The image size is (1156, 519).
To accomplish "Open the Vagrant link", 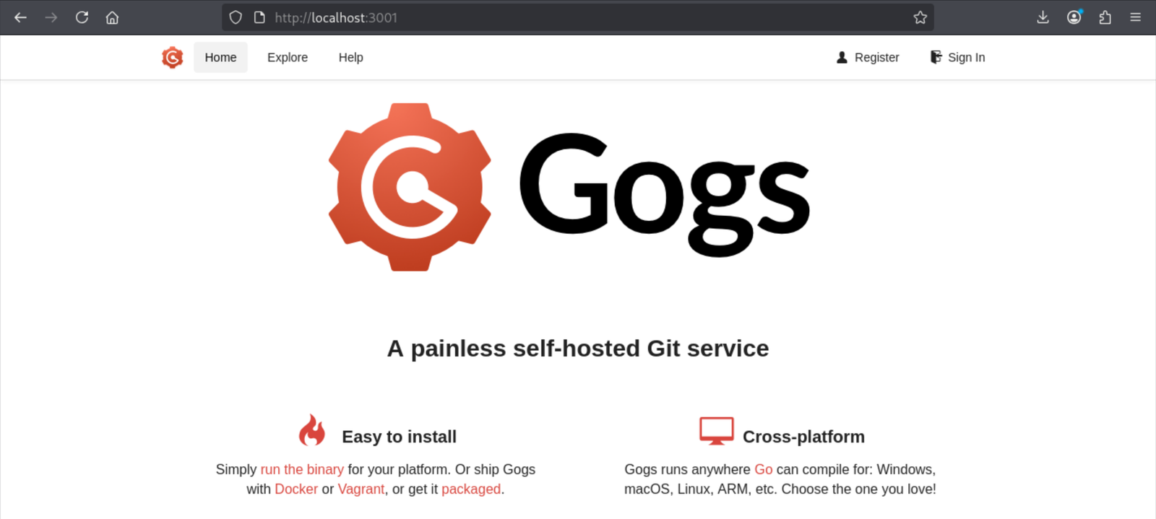I will [361, 489].
